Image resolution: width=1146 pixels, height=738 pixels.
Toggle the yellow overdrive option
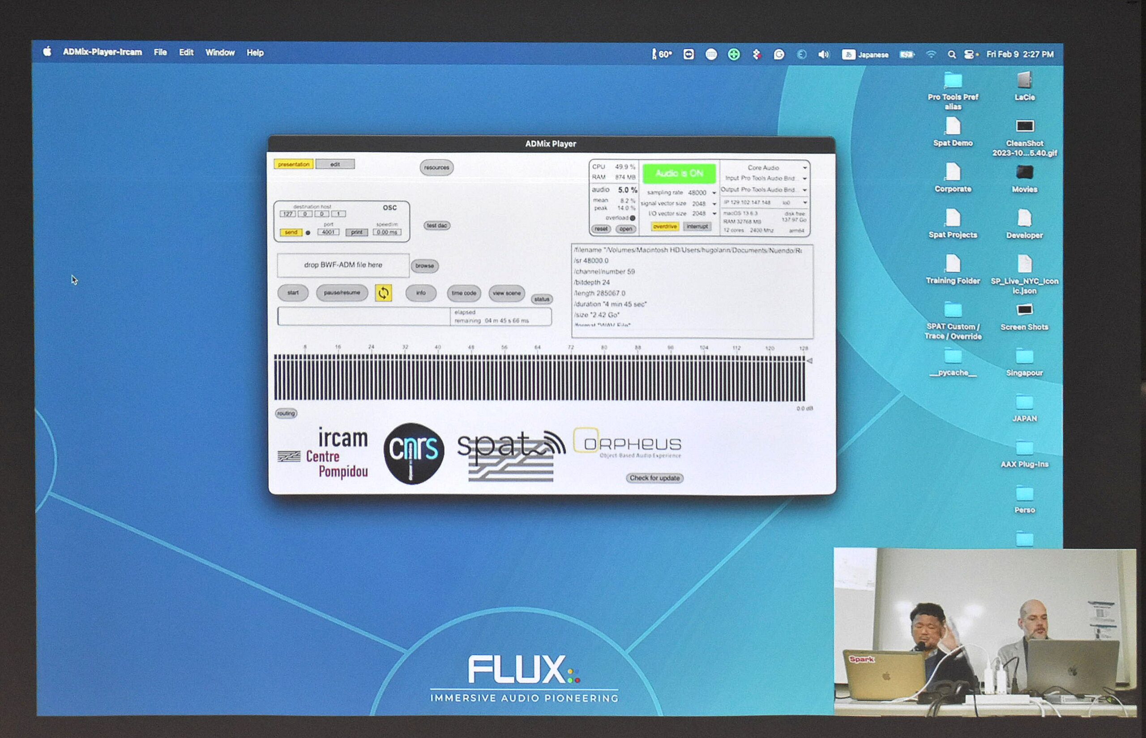point(664,226)
